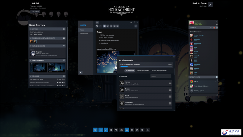
Task: Switch to MY ACHIEVEMENTS tab
Action: (x=143, y=71)
